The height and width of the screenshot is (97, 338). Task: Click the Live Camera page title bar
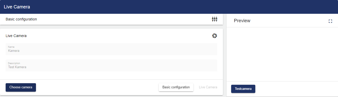169,7
